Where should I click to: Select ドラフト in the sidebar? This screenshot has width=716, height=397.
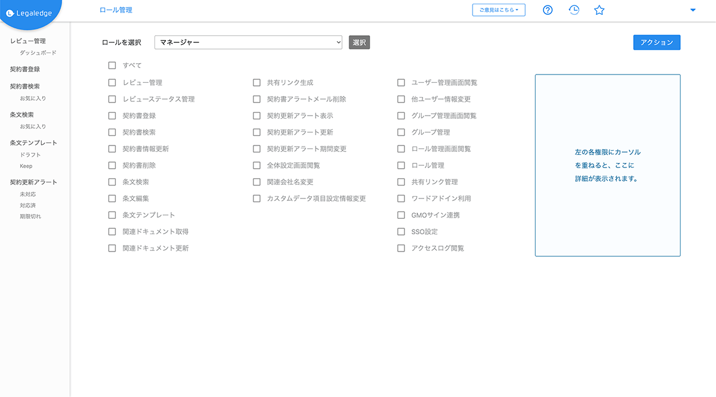pyautogui.click(x=30, y=155)
